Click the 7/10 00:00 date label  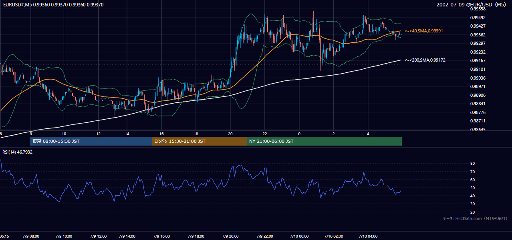click(x=299, y=236)
